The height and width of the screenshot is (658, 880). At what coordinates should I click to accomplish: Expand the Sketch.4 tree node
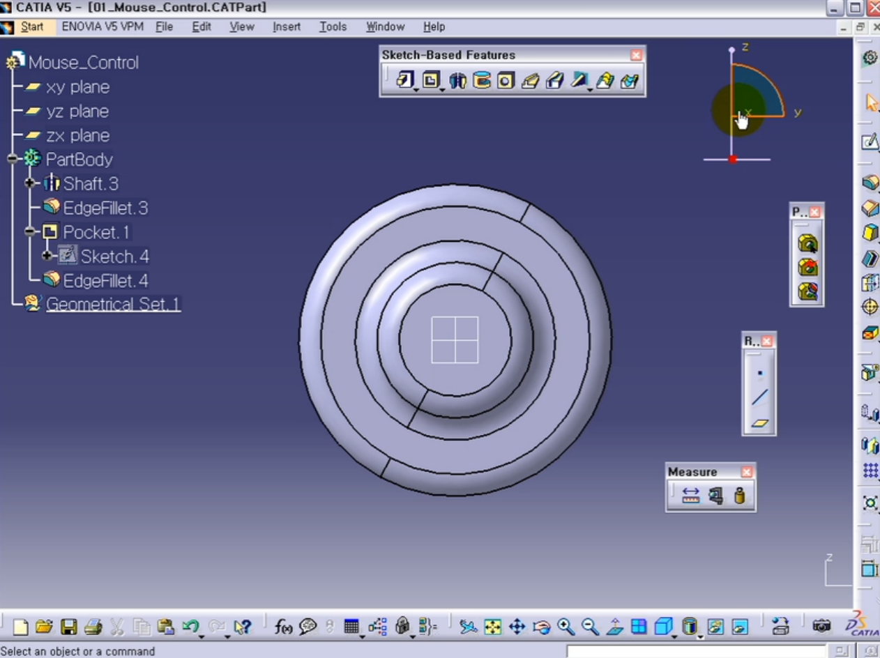coord(47,256)
